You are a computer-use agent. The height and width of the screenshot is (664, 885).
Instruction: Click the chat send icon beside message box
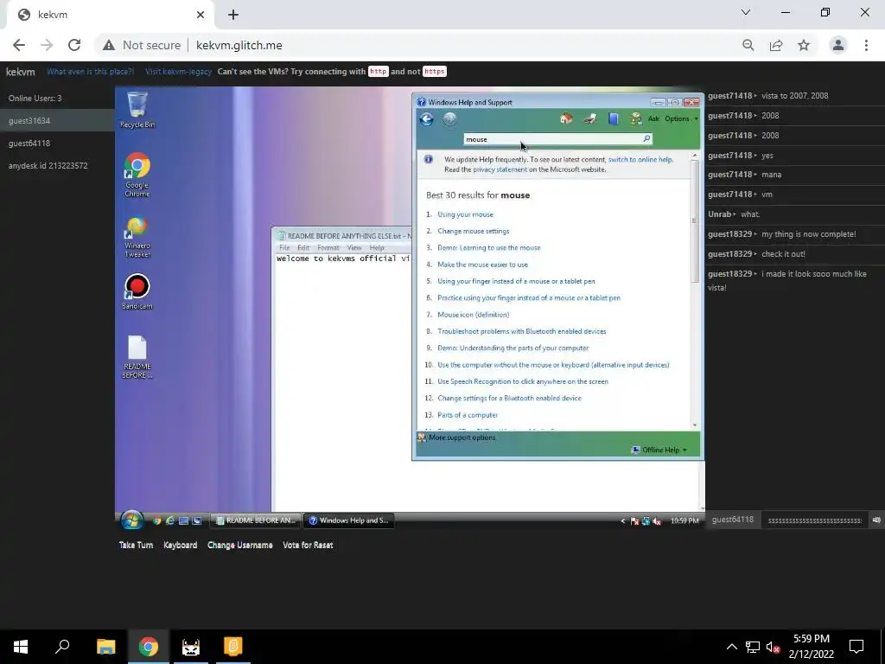click(x=876, y=520)
